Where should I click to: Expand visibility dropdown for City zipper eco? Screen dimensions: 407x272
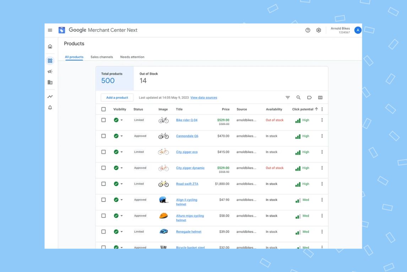coord(121,152)
